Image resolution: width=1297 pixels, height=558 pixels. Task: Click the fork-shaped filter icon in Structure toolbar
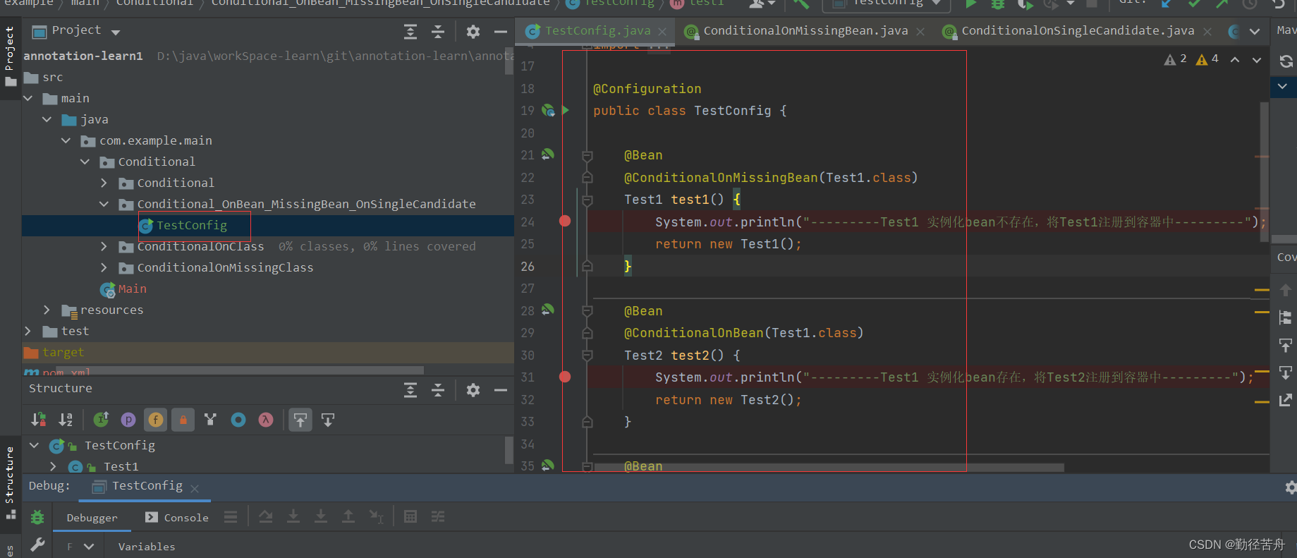(210, 420)
